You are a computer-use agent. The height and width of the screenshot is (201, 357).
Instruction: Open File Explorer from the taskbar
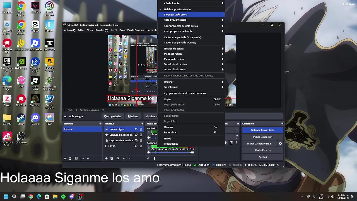click(x=55, y=197)
